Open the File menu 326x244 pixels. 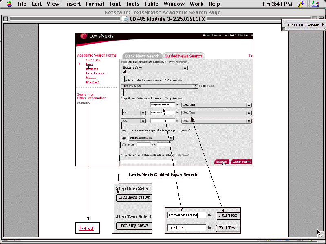(x=22, y=4)
